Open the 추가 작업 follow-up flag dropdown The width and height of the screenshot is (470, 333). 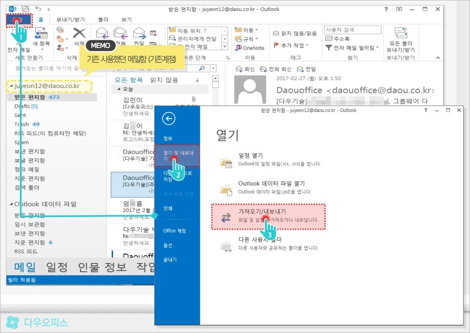point(291,45)
